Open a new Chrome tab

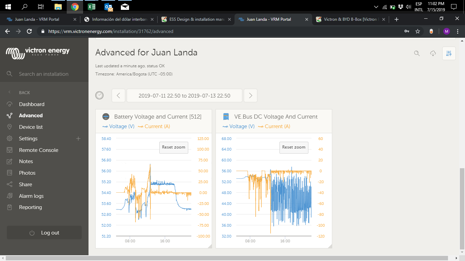point(396,19)
